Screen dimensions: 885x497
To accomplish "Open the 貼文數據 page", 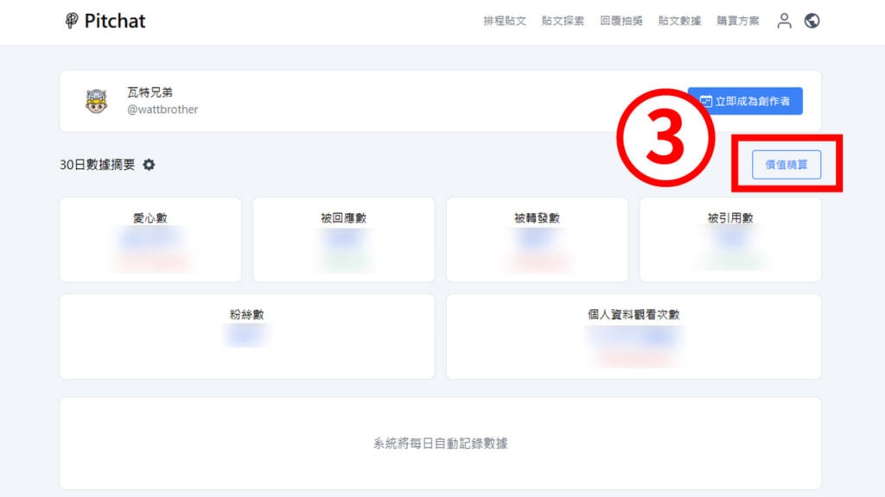I will click(679, 21).
